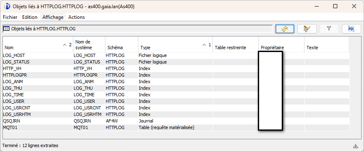The width and height of the screenshot is (364, 152).
Task: Open the Fichier menu
Action: pyautogui.click(x=10, y=17)
